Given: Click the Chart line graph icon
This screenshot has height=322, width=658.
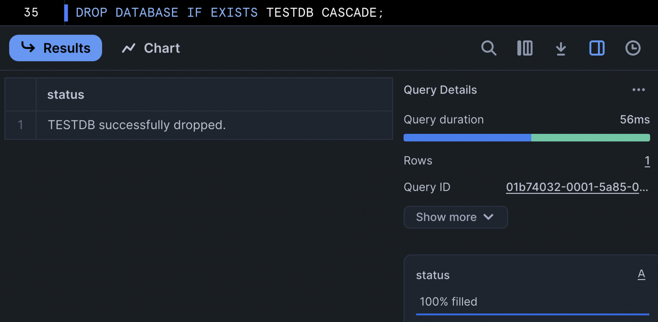Looking at the screenshot, I should pos(129,48).
